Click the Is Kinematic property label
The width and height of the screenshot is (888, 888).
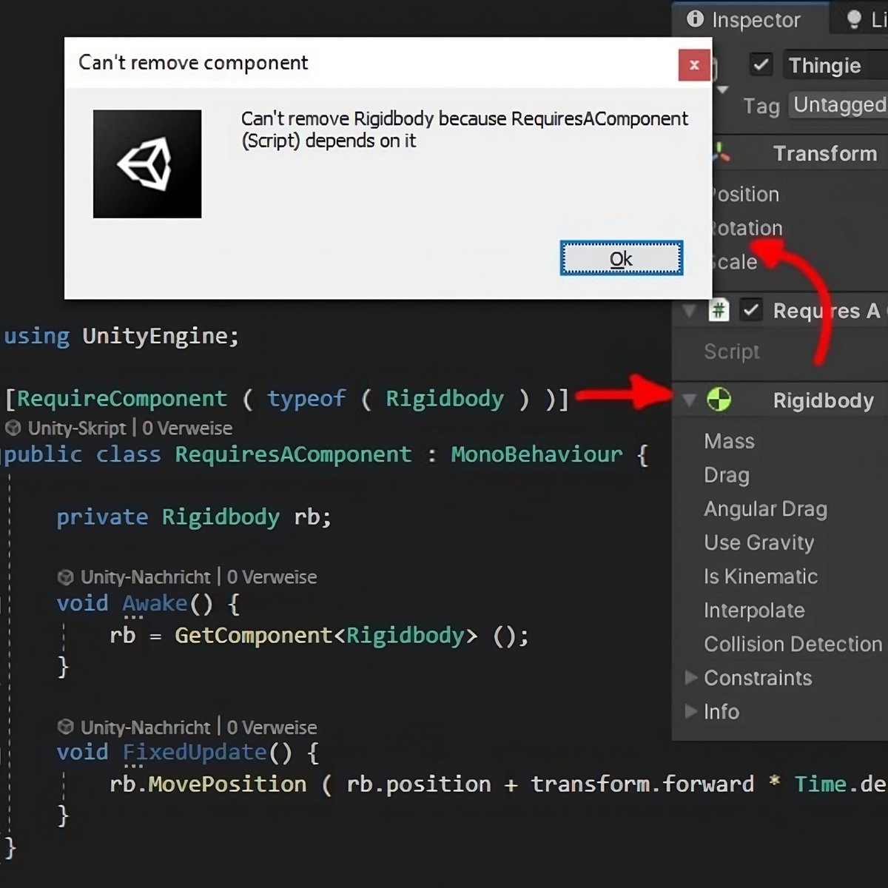tap(760, 576)
